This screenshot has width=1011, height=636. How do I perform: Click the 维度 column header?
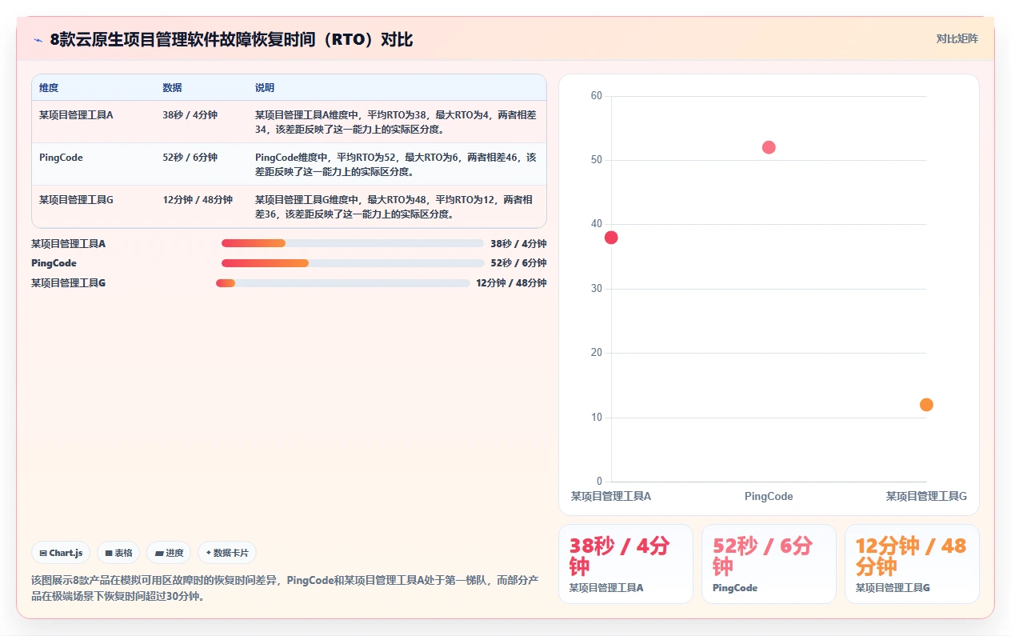[49, 87]
